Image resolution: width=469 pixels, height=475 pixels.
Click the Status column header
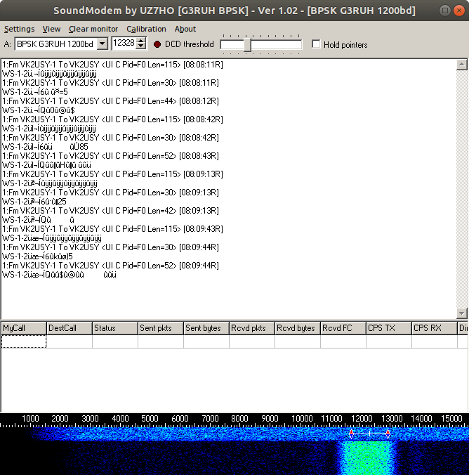[x=115, y=328]
